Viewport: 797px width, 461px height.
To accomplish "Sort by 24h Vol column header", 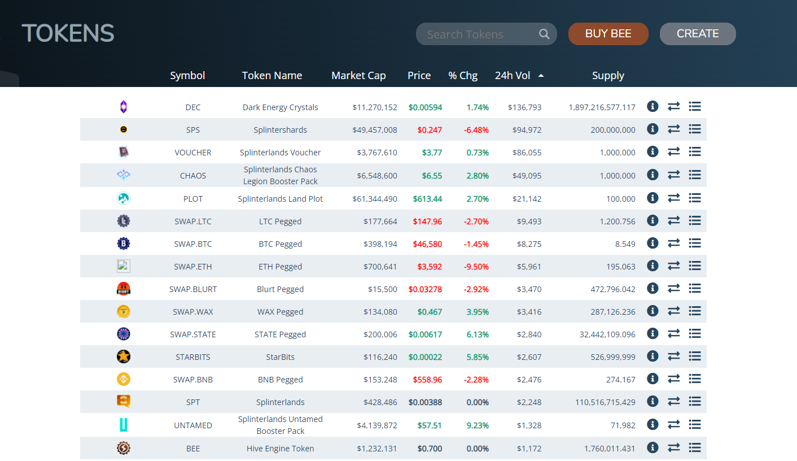I will (x=513, y=76).
